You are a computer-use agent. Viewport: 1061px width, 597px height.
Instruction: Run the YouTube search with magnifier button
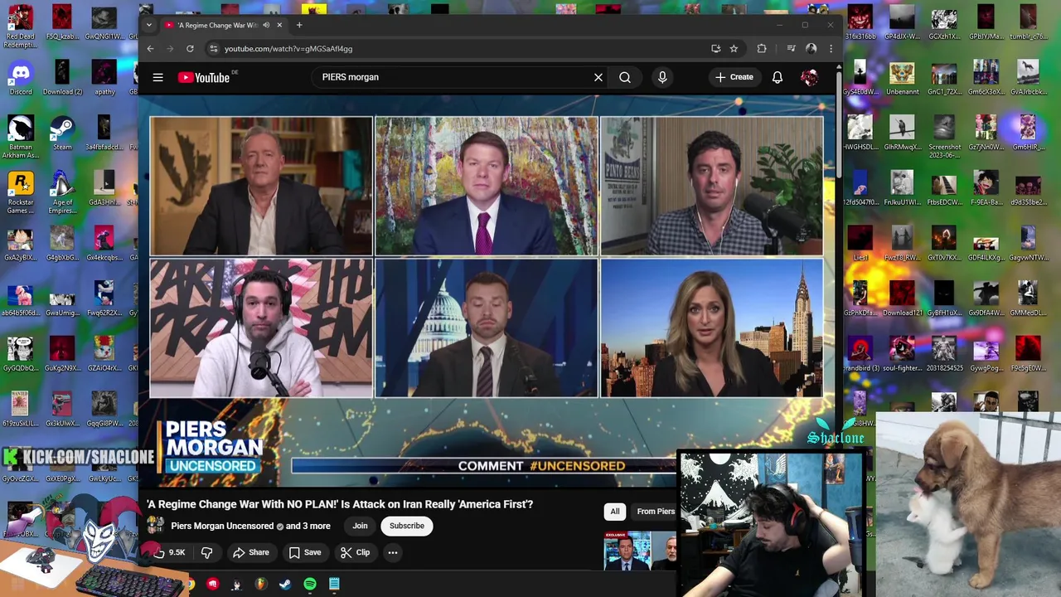625,77
